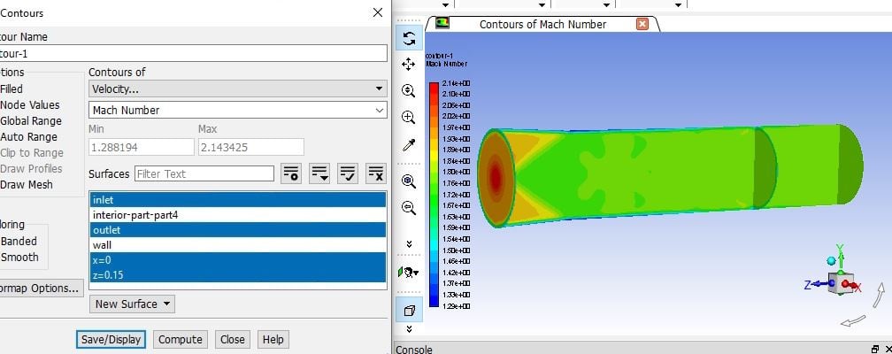Click the Close button in Contours dialog
The width and height of the screenshot is (892, 354).
click(232, 339)
